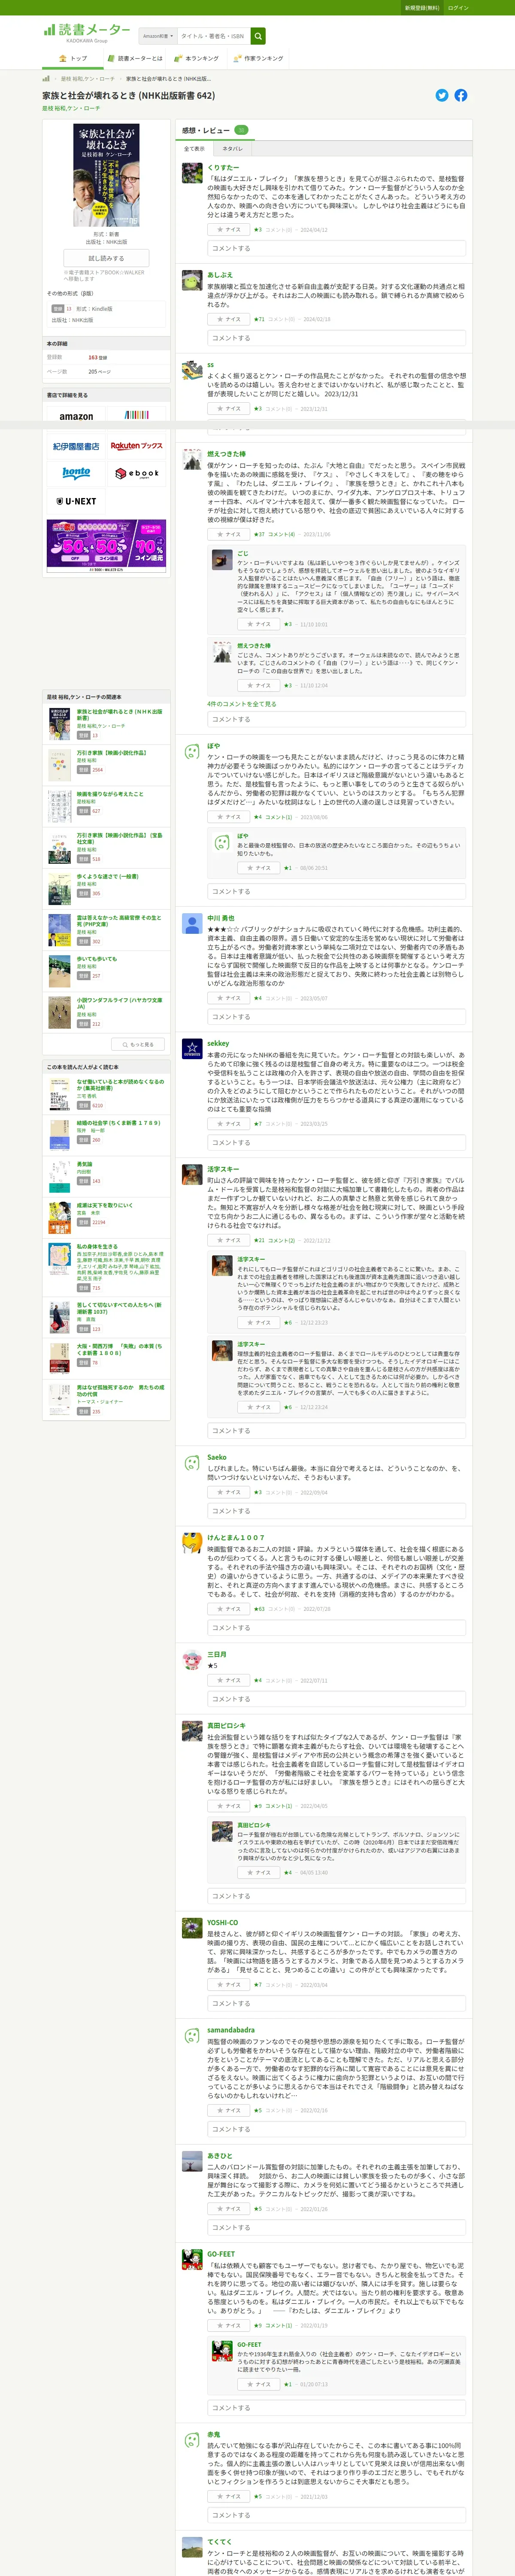Open 映画を撮りながら考えたこと book link
The image size is (515, 2576).
(x=110, y=794)
